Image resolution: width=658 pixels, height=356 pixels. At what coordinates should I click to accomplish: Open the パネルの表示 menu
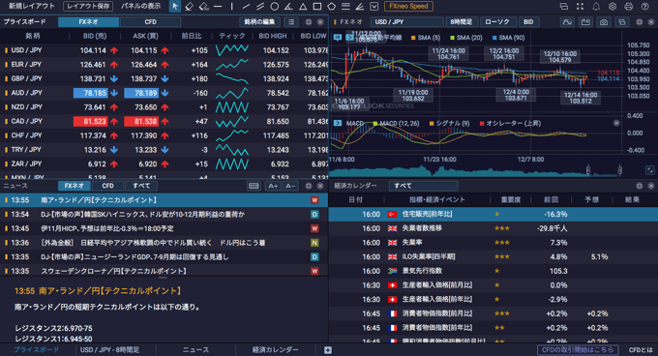coord(141,7)
